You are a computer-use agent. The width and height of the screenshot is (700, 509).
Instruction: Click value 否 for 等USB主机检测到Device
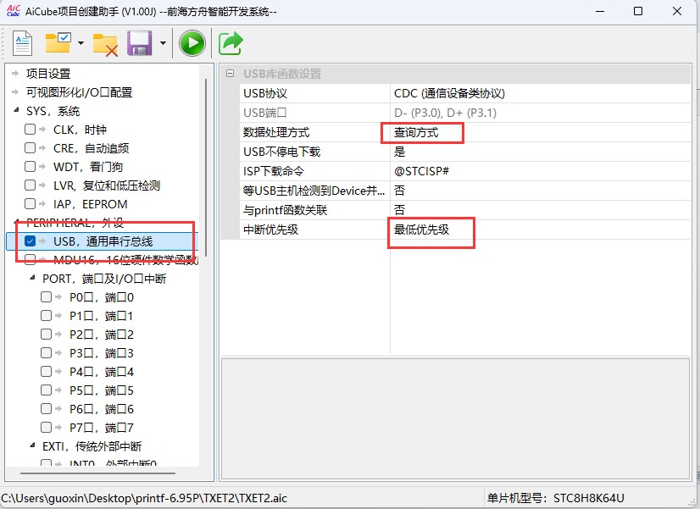540,191
